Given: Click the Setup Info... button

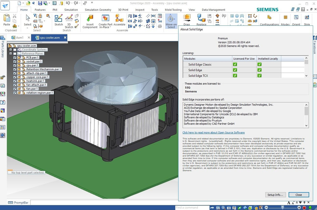Looking at the screenshot, I should [x=275, y=195].
